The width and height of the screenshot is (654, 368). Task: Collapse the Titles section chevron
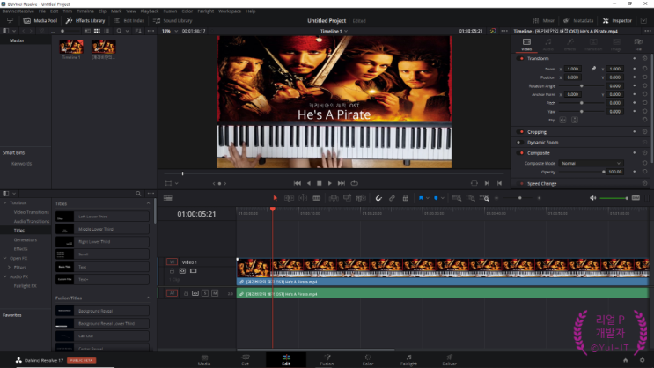148,203
